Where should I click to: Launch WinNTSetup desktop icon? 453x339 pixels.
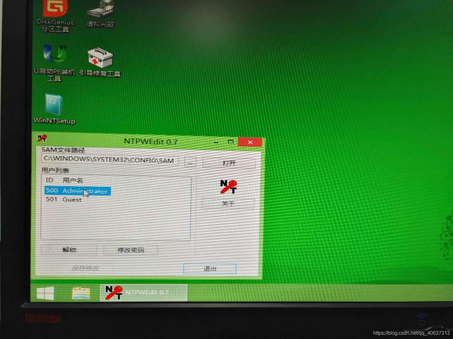point(54,109)
